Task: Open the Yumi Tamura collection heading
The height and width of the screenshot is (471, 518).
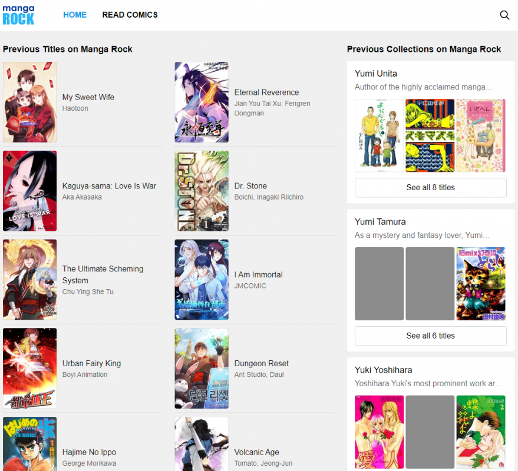Action: (x=380, y=222)
